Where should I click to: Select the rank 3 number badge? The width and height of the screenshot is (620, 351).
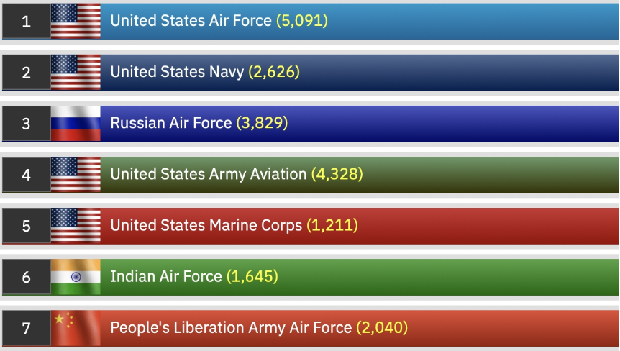click(27, 123)
